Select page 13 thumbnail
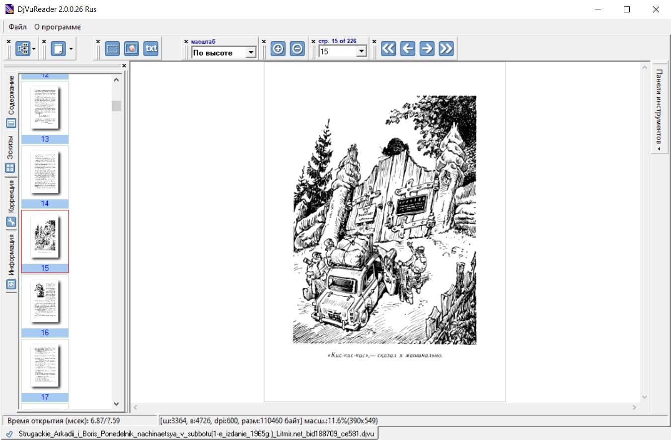Viewport: 671px width, 440px height. click(45, 112)
